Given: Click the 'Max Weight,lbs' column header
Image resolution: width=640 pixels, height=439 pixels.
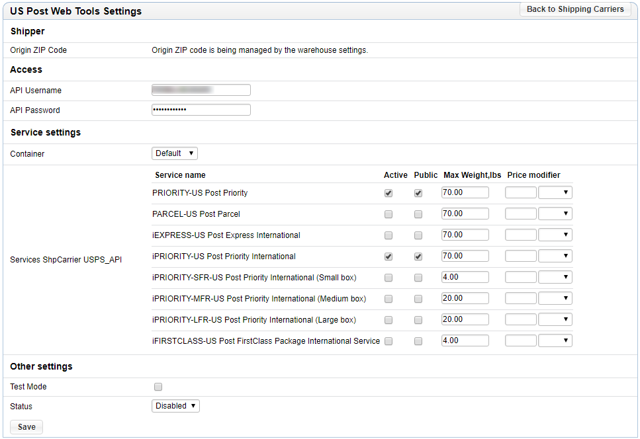Looking at the screenshot, I should click(x=473, y=175).
